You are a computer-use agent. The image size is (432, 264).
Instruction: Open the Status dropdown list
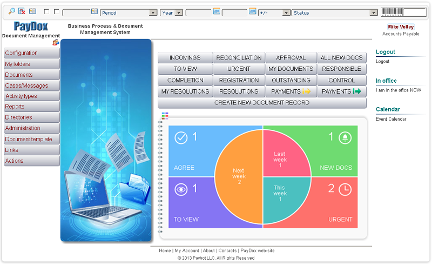click(334, 12)
